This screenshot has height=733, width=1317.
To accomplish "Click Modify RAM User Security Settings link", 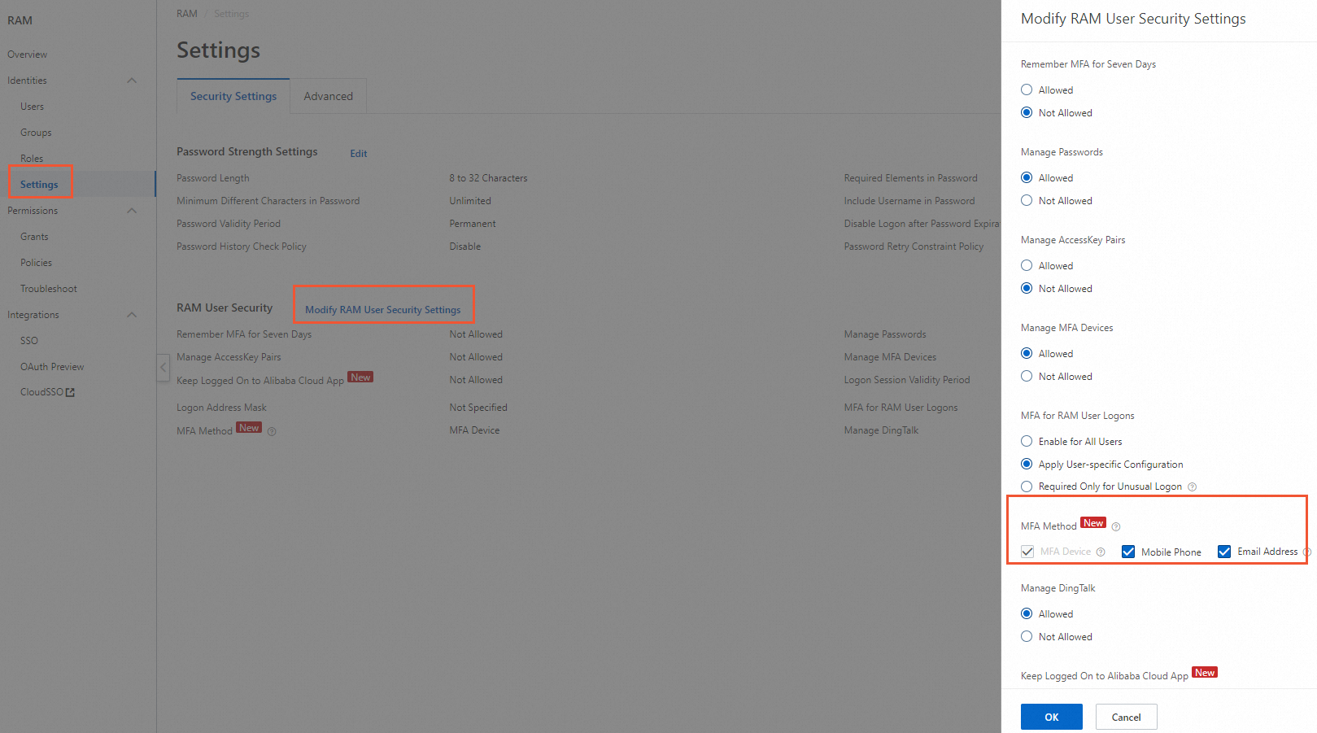I will 382,310.
